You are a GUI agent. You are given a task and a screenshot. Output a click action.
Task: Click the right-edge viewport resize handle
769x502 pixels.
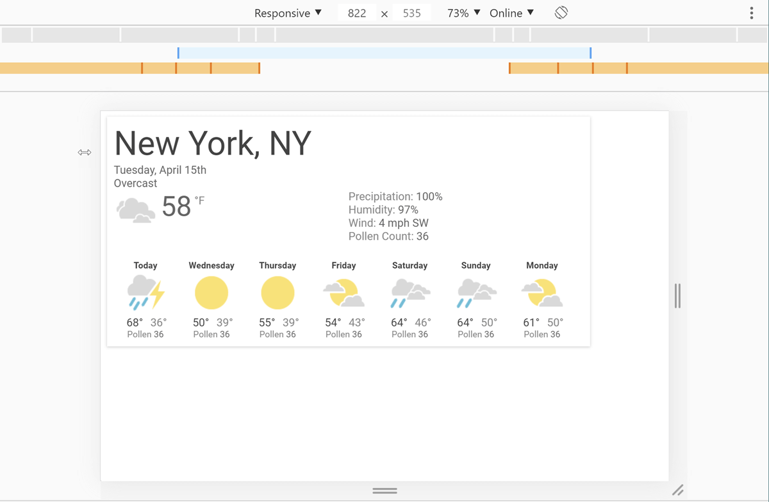tap(677, 296)
